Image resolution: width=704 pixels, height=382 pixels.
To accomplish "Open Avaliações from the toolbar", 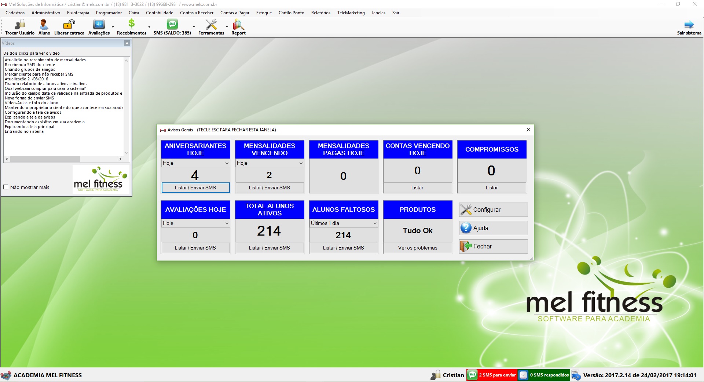I will pyautogui.click(x=99, y=25).
